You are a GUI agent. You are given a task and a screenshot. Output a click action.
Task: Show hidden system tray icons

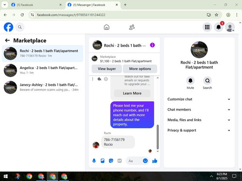(212, 177)
